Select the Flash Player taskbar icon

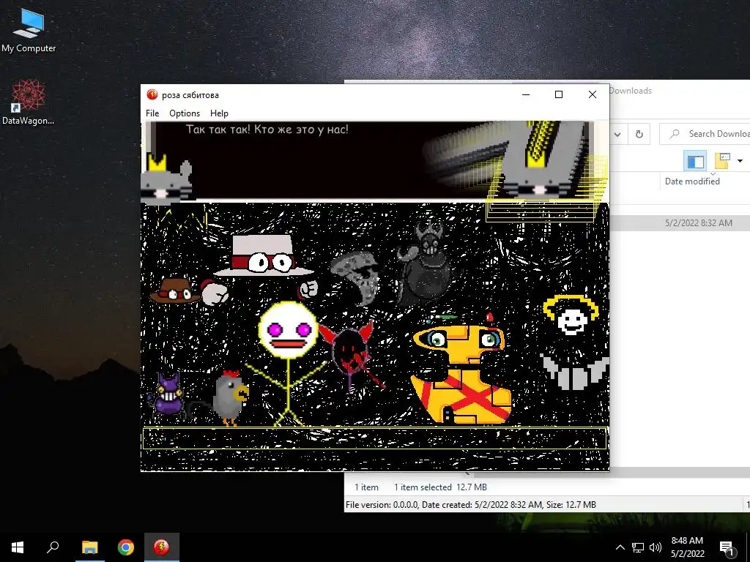point(162,547)
